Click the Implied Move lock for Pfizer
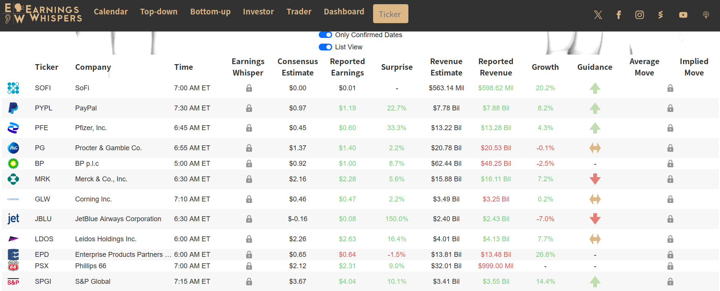This screenshot has width=720, height=291. (670, 128)
